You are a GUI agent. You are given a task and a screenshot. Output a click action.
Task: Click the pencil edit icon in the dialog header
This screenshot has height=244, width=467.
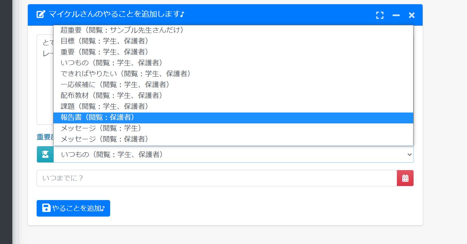[40, 14]
